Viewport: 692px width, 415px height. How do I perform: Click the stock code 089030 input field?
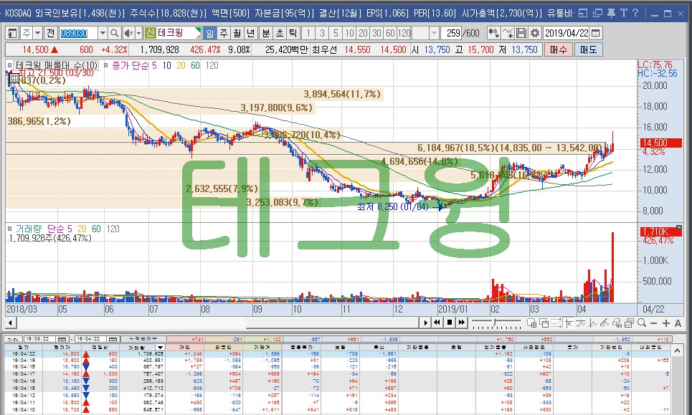click(79, 33)
